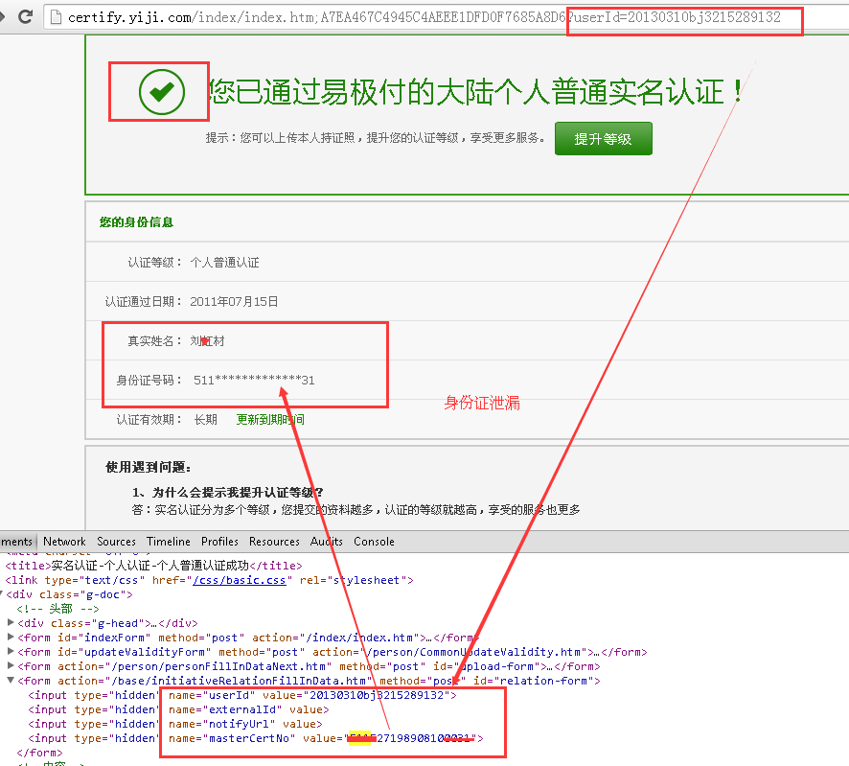Expand the upload-form form node
Viewport: 849px width, 766px height.
[x=11, y=665]
